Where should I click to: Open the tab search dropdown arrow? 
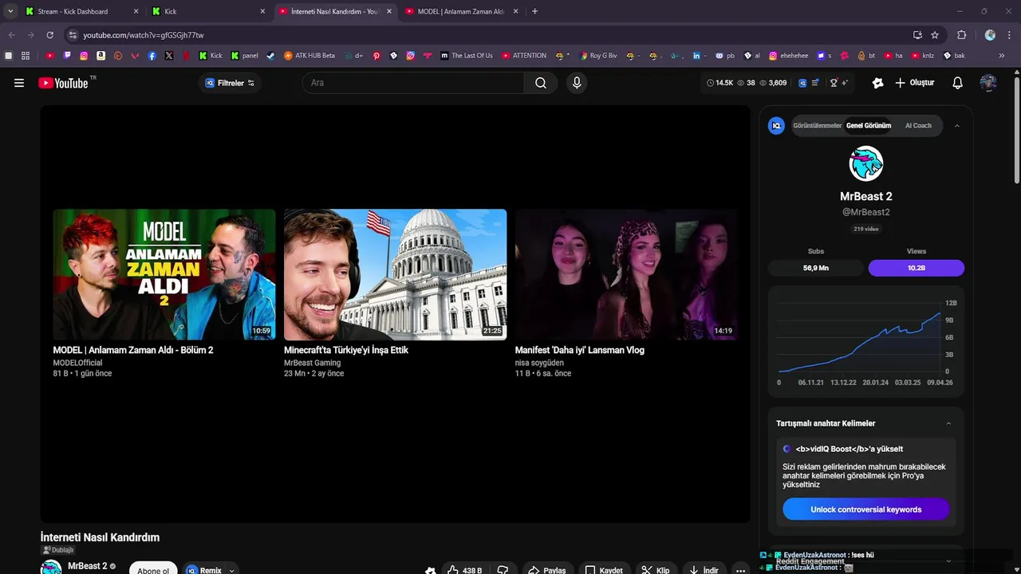coord(10,11)
